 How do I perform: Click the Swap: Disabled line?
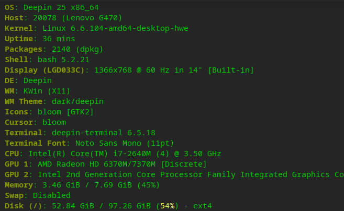coord(38,195)
